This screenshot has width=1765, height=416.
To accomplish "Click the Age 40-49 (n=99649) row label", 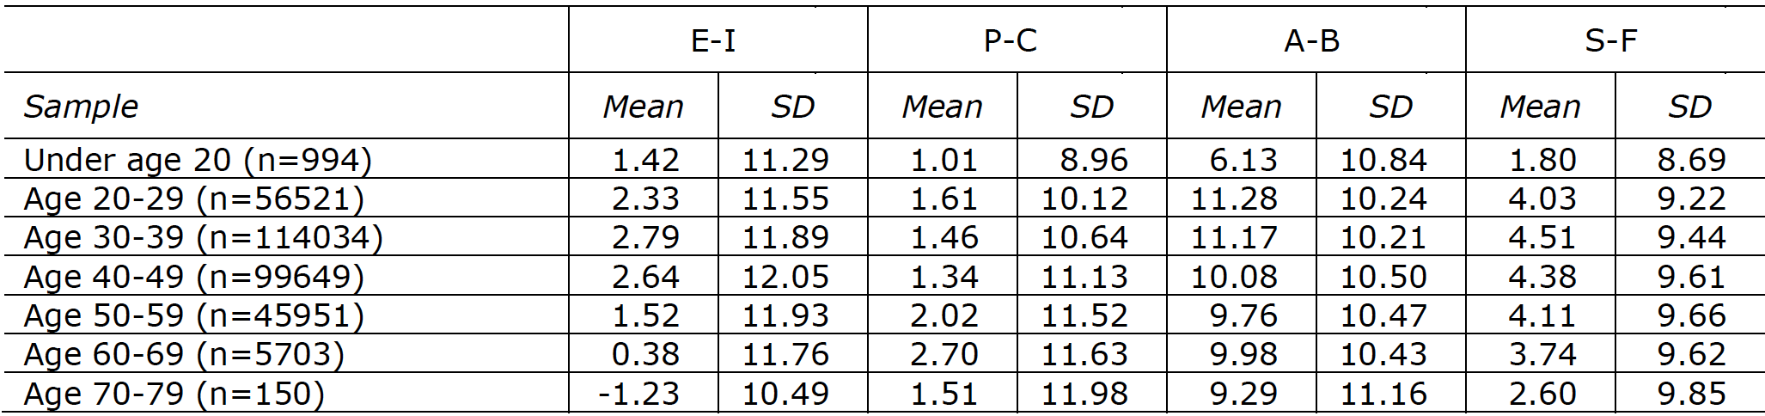I will (x=194, y=277).
